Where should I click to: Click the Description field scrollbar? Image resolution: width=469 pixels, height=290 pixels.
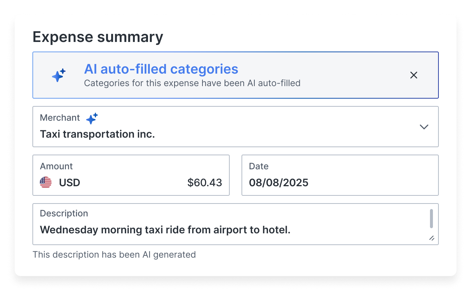click(x=431, y=219)
